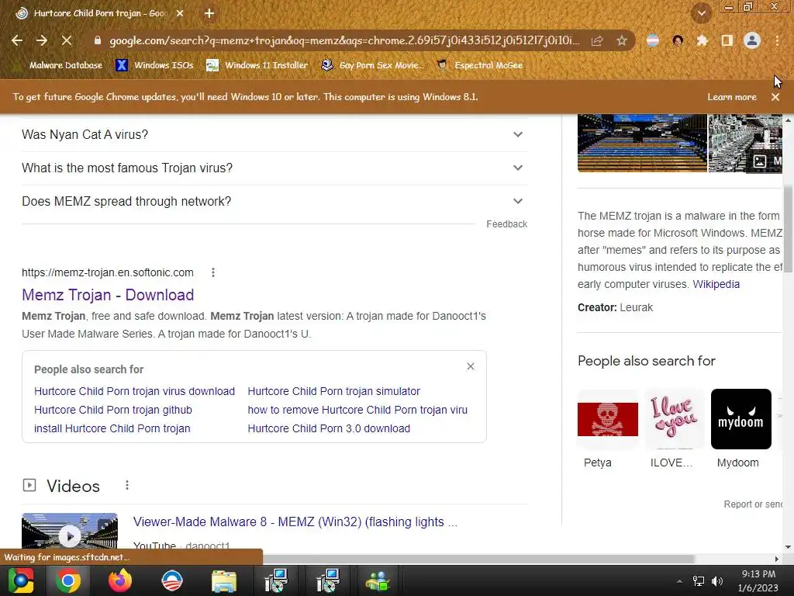Open the volume speaker tray icon
The image size is (794, 596).
pos(717,581)
